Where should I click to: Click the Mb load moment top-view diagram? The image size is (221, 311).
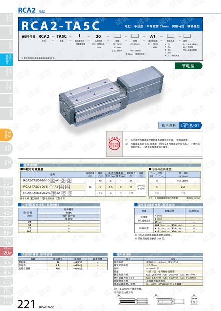tap(170, 300)
